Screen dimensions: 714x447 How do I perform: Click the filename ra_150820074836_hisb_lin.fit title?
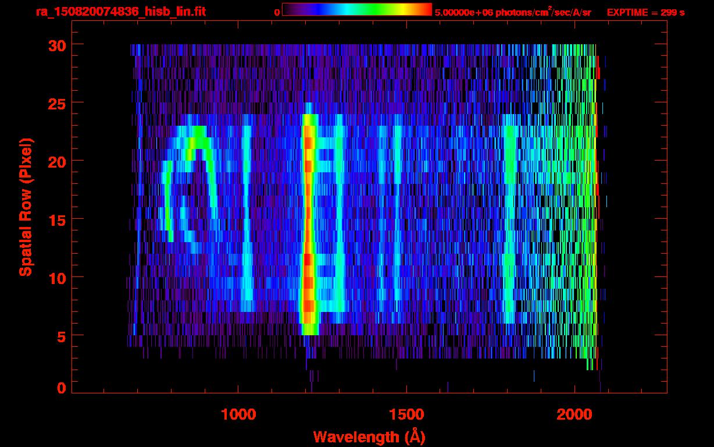click(x=121, y=12)
